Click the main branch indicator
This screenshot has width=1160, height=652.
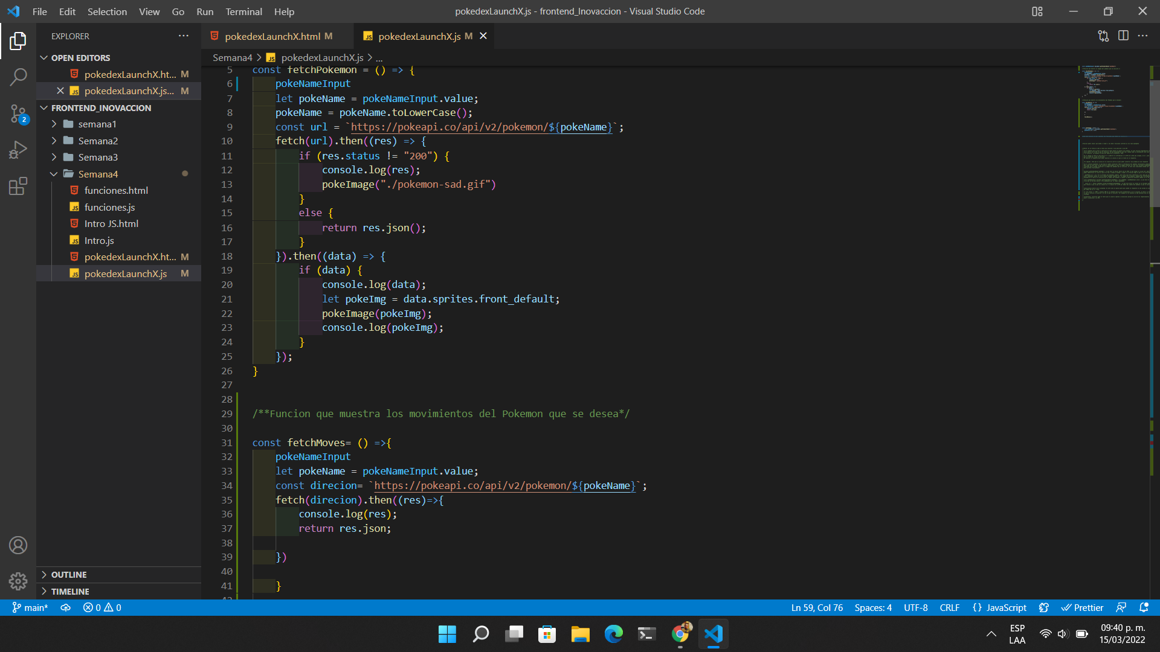(x=30, y=607)
